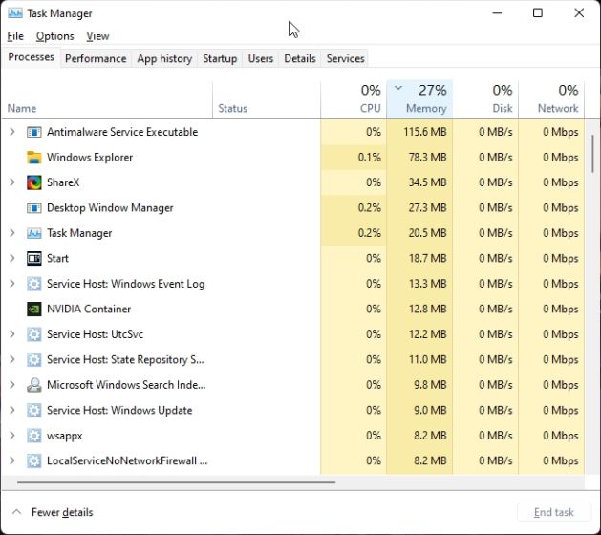
Task: Select the Start process icon
Action: 34,259
